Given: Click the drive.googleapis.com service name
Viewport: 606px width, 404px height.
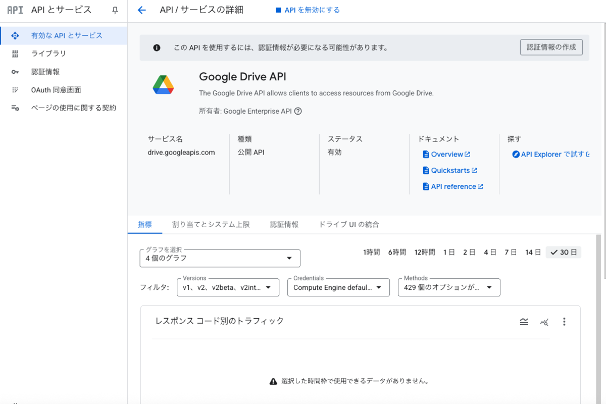Looking at the screenshot, I should click(181, 152).
